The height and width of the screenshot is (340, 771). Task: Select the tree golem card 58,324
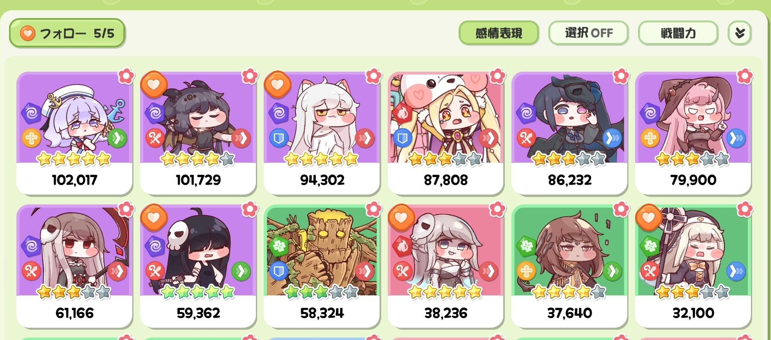(x=322, y=266)
